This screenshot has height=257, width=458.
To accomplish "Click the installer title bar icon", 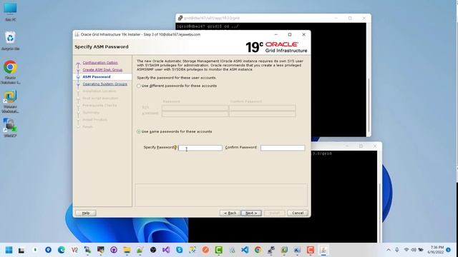I will click(x=77, y=34).
